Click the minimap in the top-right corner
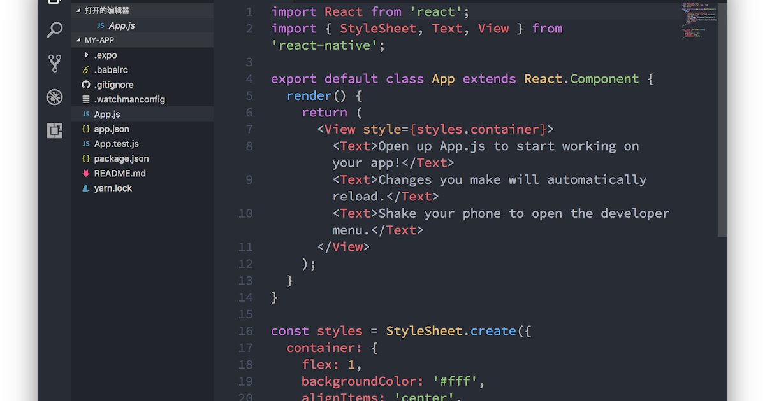 (x=697, y=19)
